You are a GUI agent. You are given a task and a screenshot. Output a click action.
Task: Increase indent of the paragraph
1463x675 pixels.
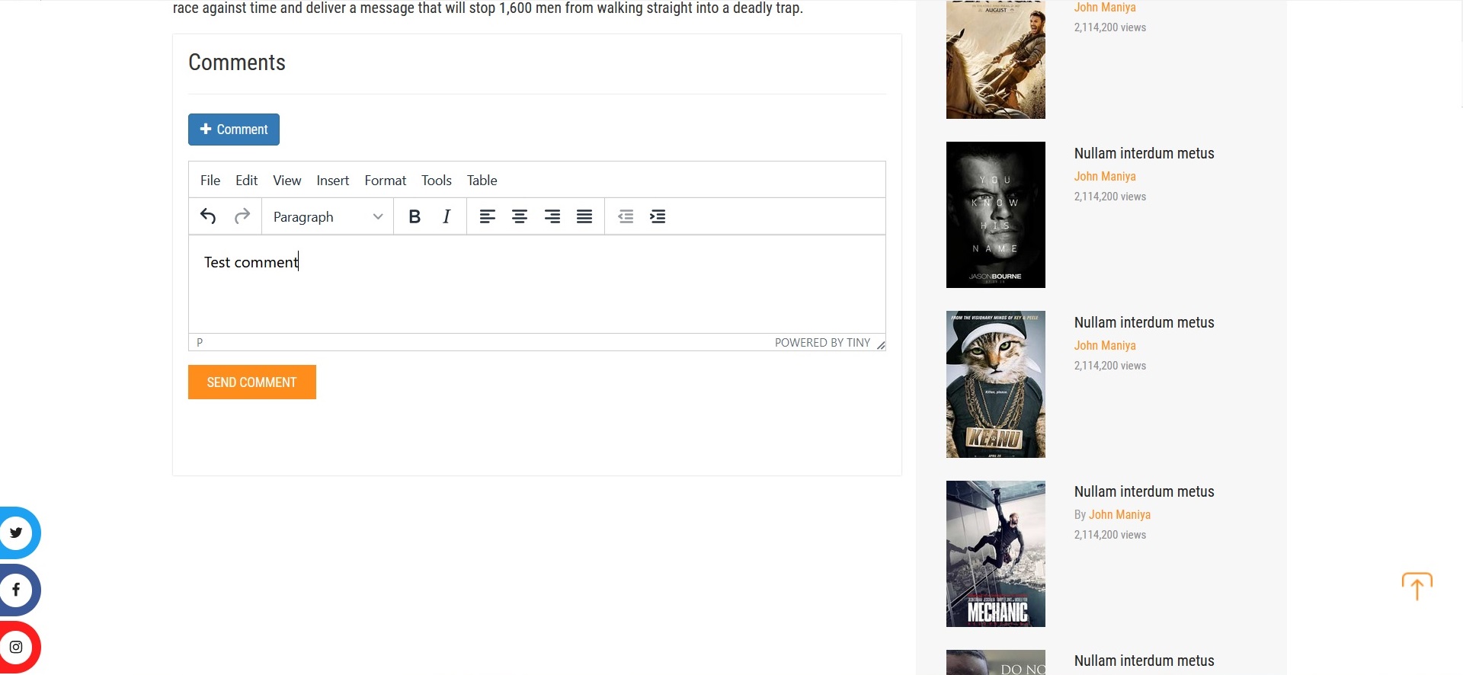(658, 217)
